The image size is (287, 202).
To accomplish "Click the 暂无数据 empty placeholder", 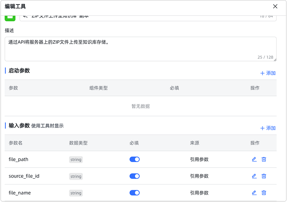I will click(x=141, y=106).
